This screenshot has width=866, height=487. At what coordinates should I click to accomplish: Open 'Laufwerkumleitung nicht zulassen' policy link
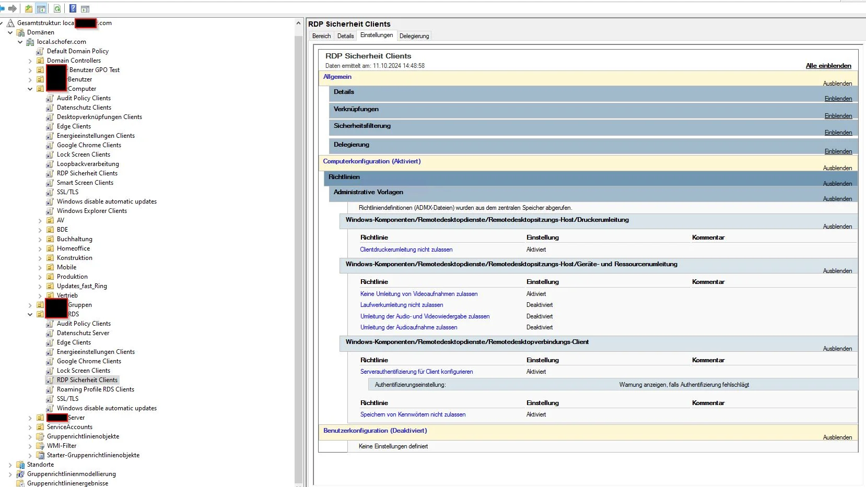pos(402,305)
